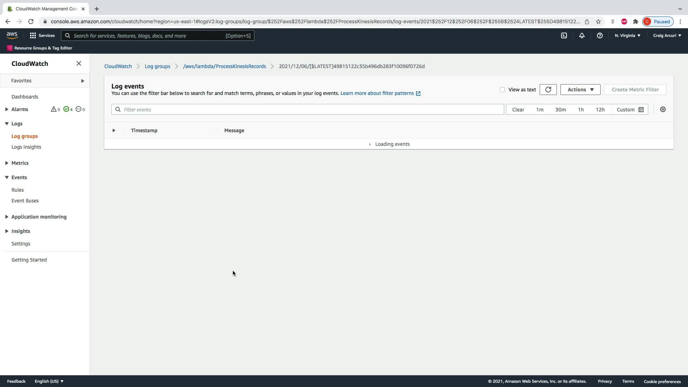Click the refresh log events button

click(x=548, y=90)
